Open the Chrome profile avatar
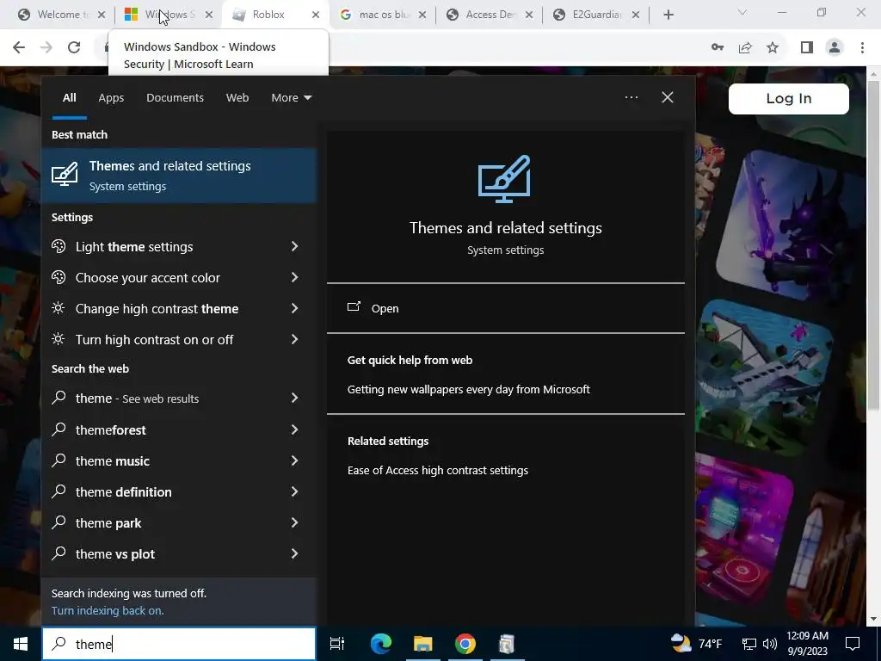The image size is (881, 661). coord(835,48)
